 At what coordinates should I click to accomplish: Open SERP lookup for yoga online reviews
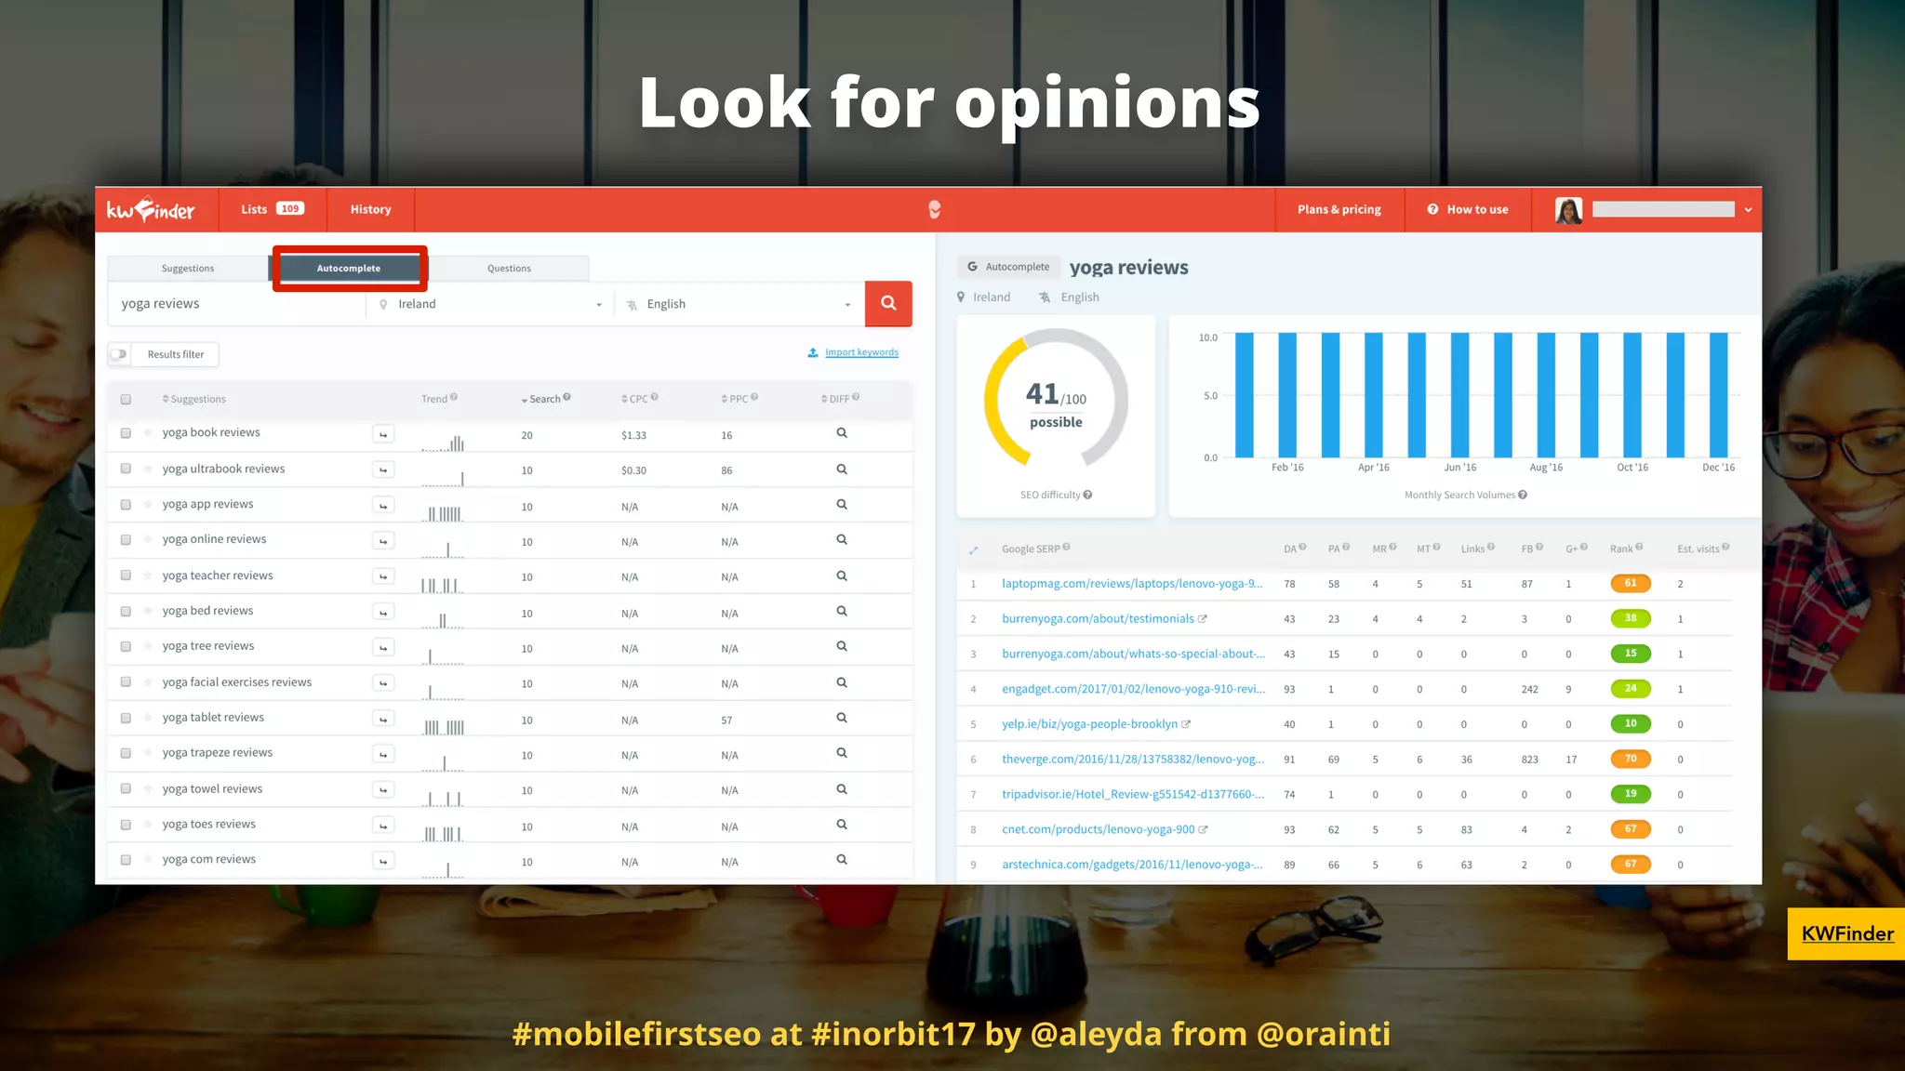pos(842,540)
